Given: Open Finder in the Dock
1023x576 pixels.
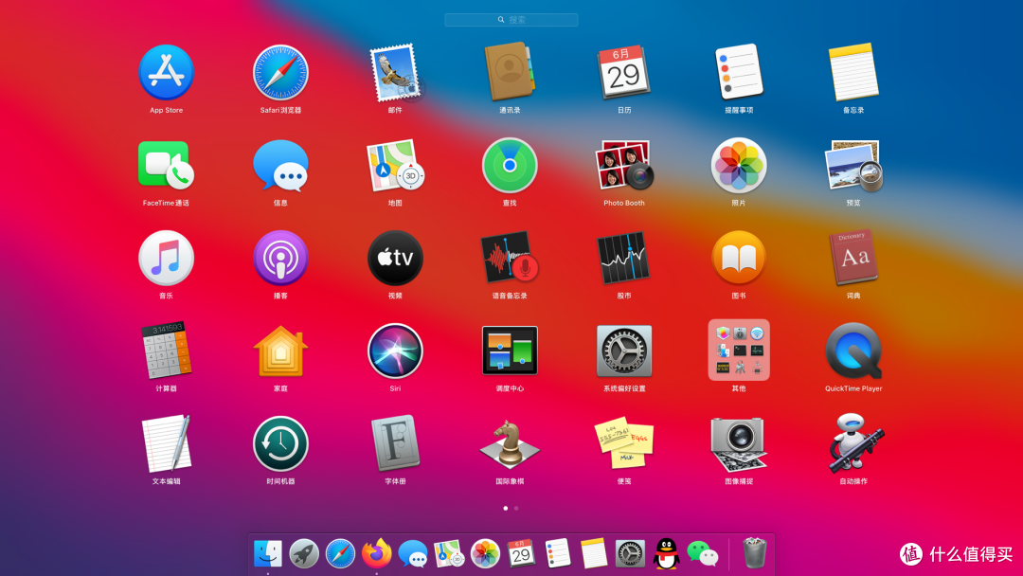Looking at the screenshot, I should point(267,554).
